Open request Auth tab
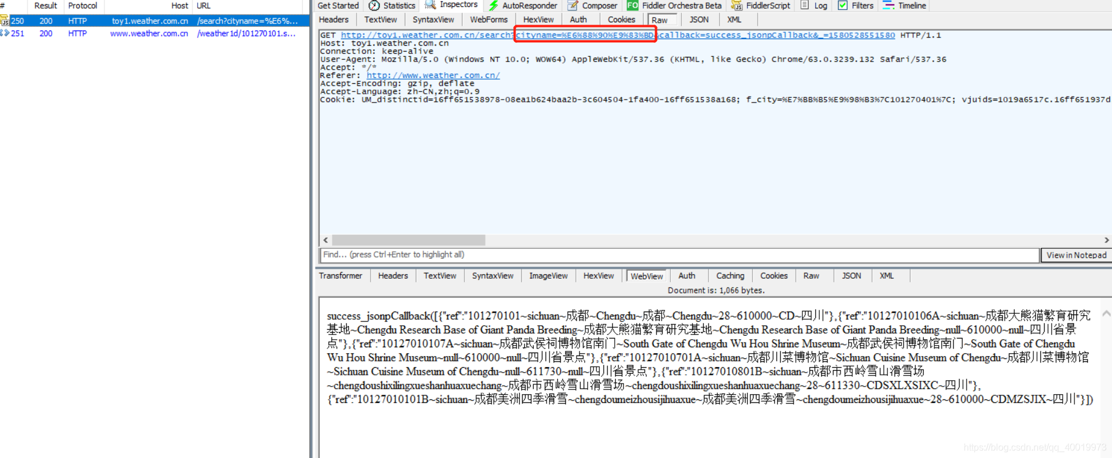Screen dimensions: 1112x458 tap(578, 19)
